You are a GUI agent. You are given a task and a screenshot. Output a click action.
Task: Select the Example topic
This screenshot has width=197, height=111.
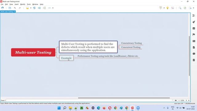click(x=66, y=58)
